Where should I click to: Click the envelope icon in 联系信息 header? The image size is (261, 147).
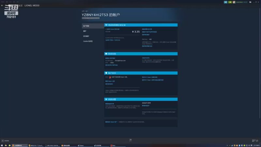106,54
